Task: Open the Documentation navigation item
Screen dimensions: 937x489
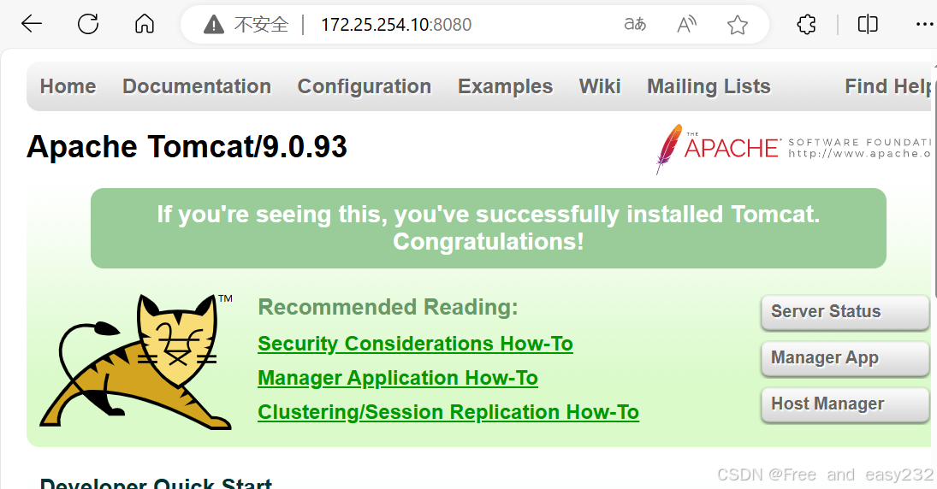Action: pos(197,86)
